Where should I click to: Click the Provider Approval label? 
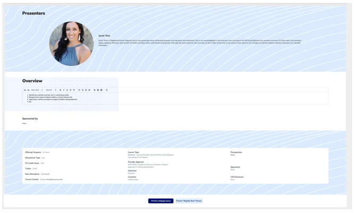tap(136, 162)
